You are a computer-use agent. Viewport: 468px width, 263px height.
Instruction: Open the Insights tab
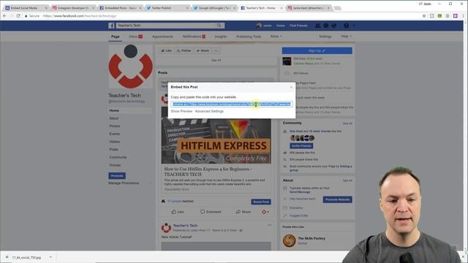[x=221, y=37]
